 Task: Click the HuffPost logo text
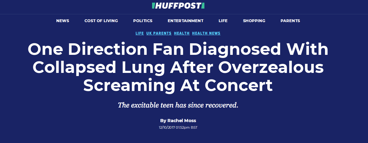(x=178, y=6)
